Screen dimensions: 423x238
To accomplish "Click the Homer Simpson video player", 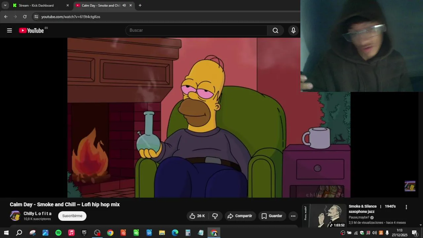I will pyautogui.click(x=209, y=118).
